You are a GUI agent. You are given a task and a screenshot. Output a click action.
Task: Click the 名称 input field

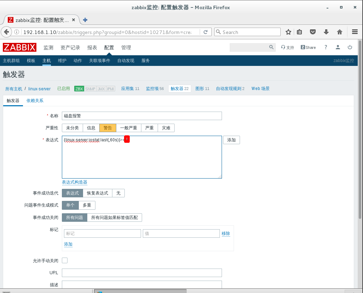[142, 116]
